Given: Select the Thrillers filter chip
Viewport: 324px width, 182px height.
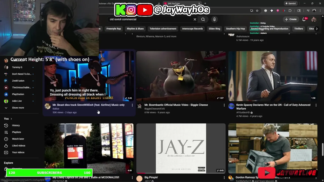Looking at the screenshot, I should (x=299, y=29).
